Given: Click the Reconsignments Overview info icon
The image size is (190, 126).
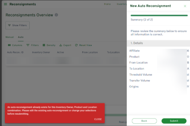Looking at the screenshot, I should pyautogui.click(x=56, y=15).
